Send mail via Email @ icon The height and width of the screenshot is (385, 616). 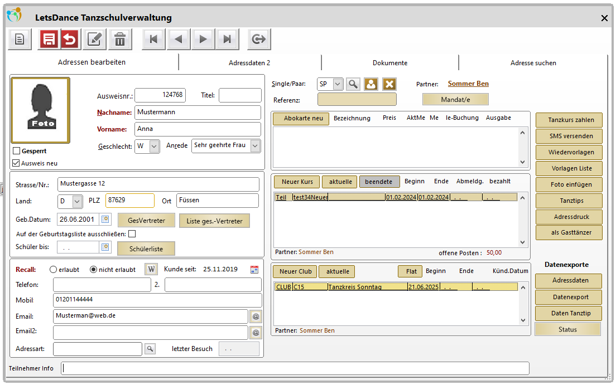point(256,316)
